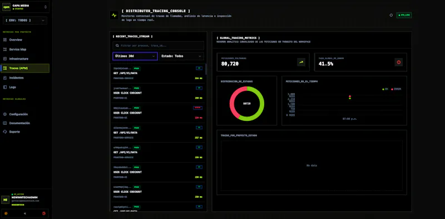Click the cpm workspace logo
This screenshot has height=219, width=445.
tap(7, 7)
